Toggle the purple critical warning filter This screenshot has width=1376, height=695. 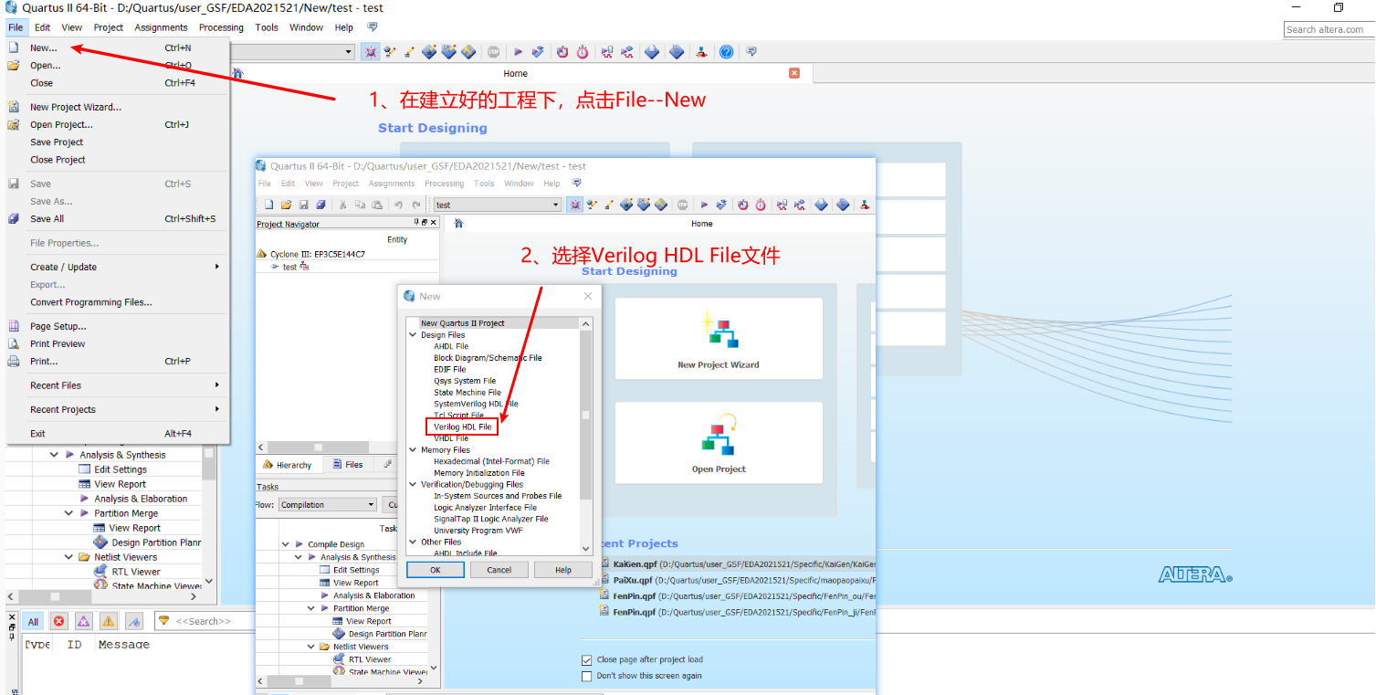point(84,621)
